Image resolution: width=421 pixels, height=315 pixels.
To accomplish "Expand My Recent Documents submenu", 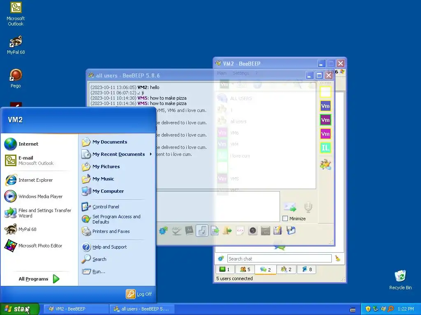I will (x=117, y=154).
